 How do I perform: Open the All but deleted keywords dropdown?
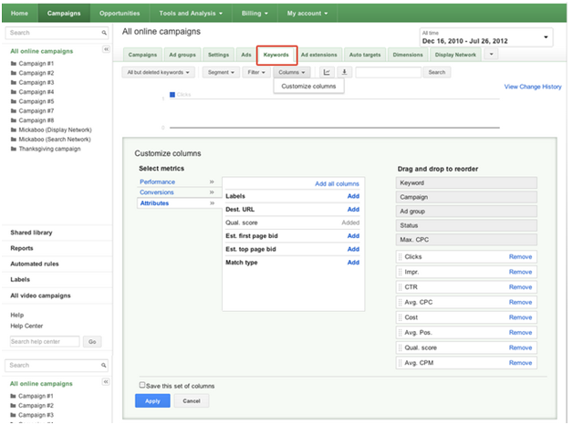pyautogui.click(x=159, y=72)
